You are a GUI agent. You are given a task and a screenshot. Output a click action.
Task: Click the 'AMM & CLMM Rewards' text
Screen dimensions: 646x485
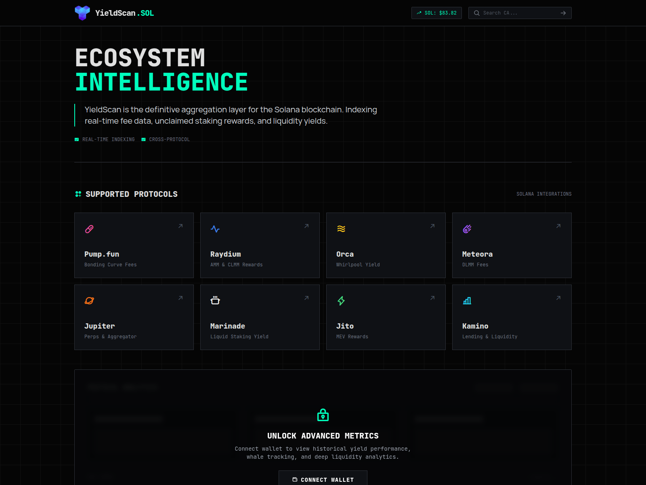(x=237, y=265)
